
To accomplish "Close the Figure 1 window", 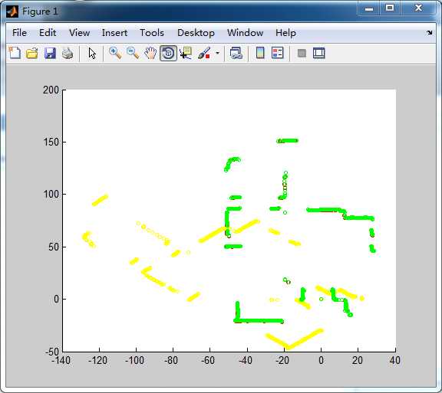I will coord(419,8).
